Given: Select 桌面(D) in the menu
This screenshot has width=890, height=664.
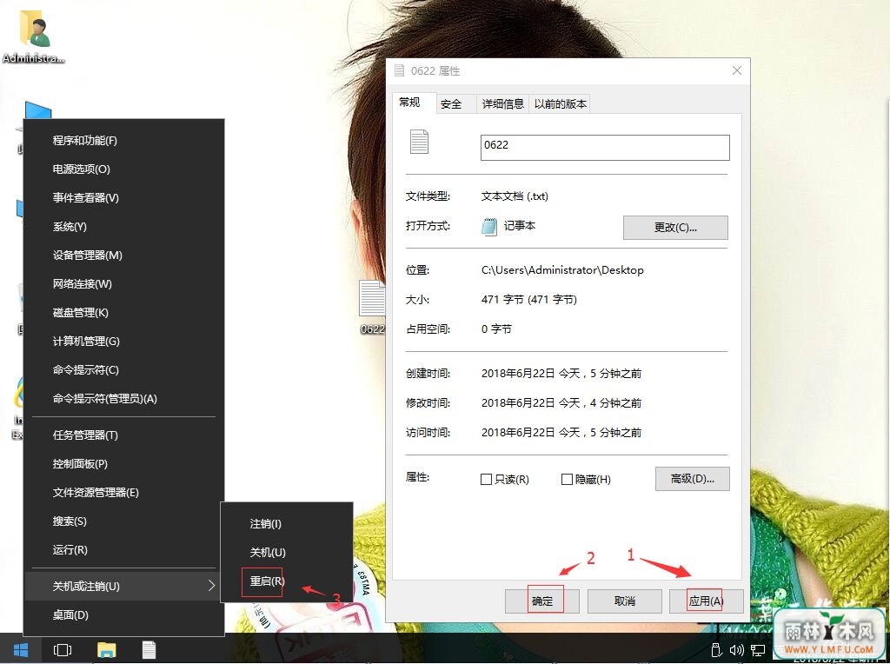Looking at the screenshot, I should click(123, 615).
